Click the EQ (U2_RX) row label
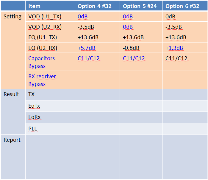 (x=43, y=48)
